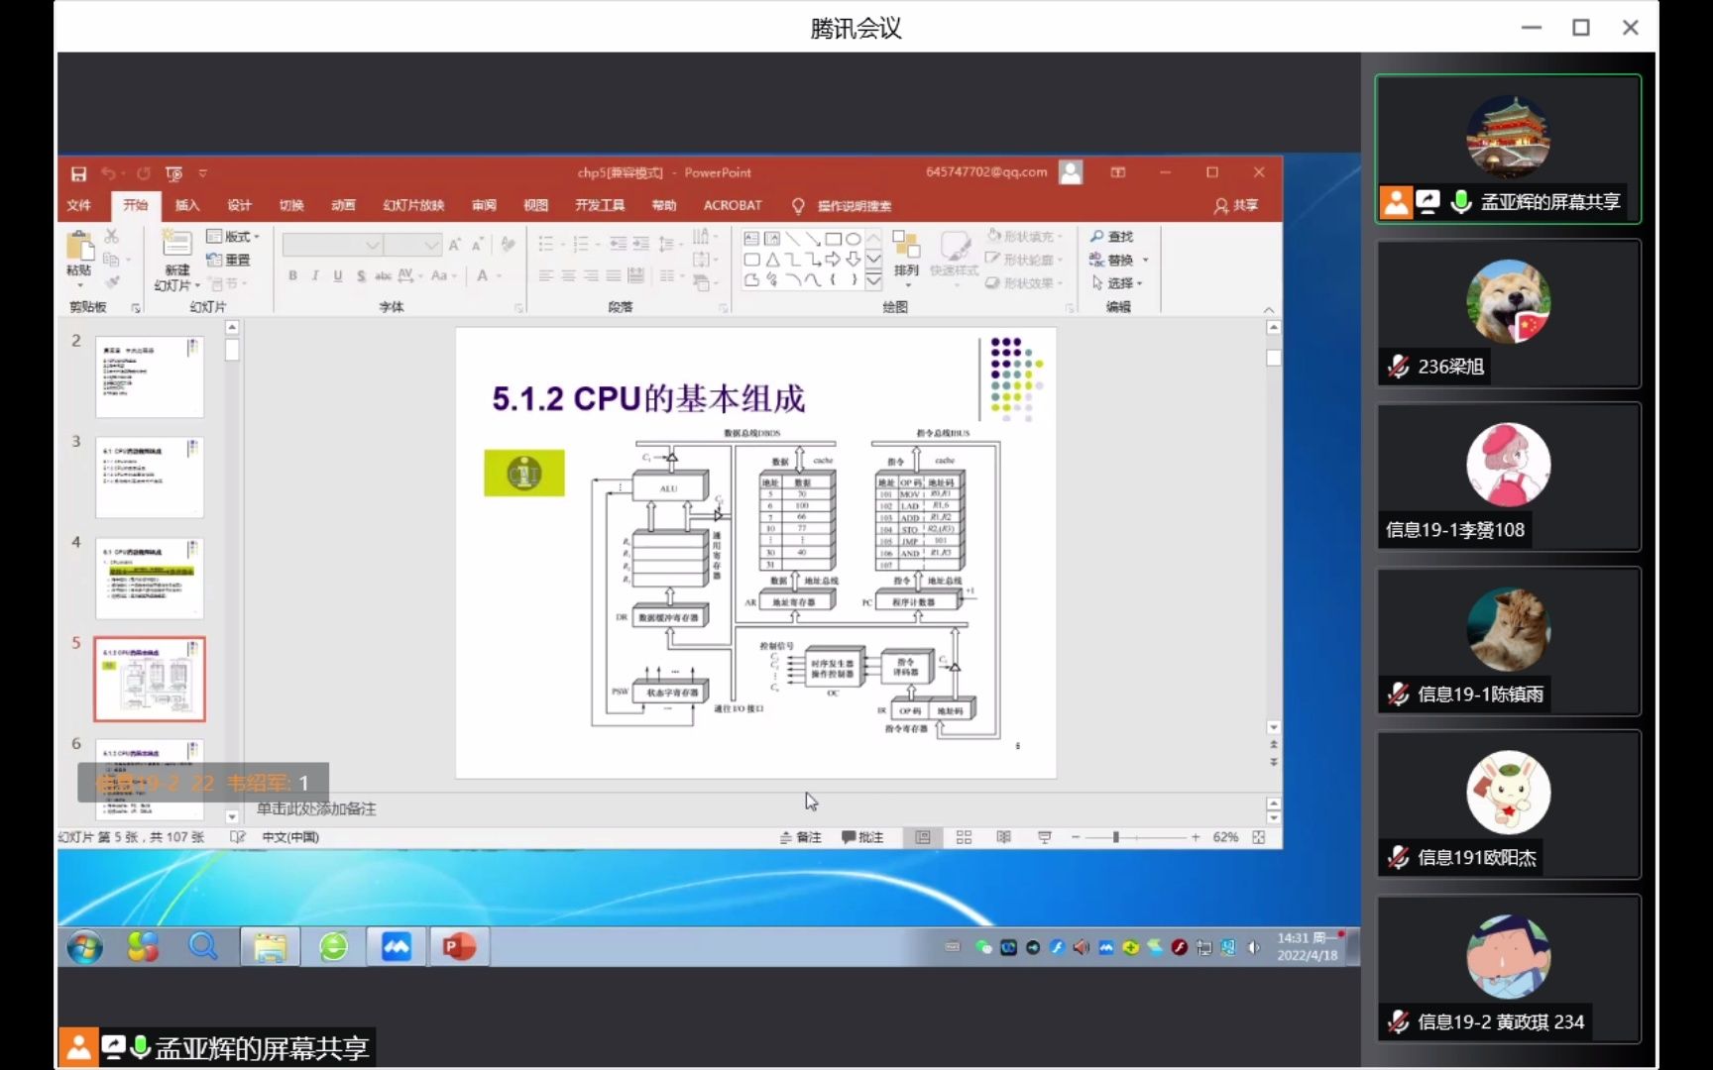Switch to the 动画 ribbon tab

tap(343, 205)
